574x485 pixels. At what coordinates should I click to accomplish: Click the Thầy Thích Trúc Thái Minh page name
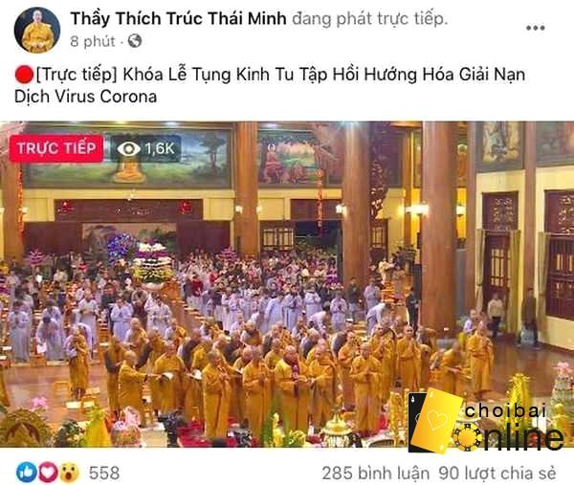click(x=178, y=19)
